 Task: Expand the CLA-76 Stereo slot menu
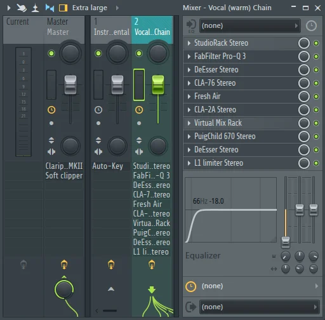[x=189, y=83]
